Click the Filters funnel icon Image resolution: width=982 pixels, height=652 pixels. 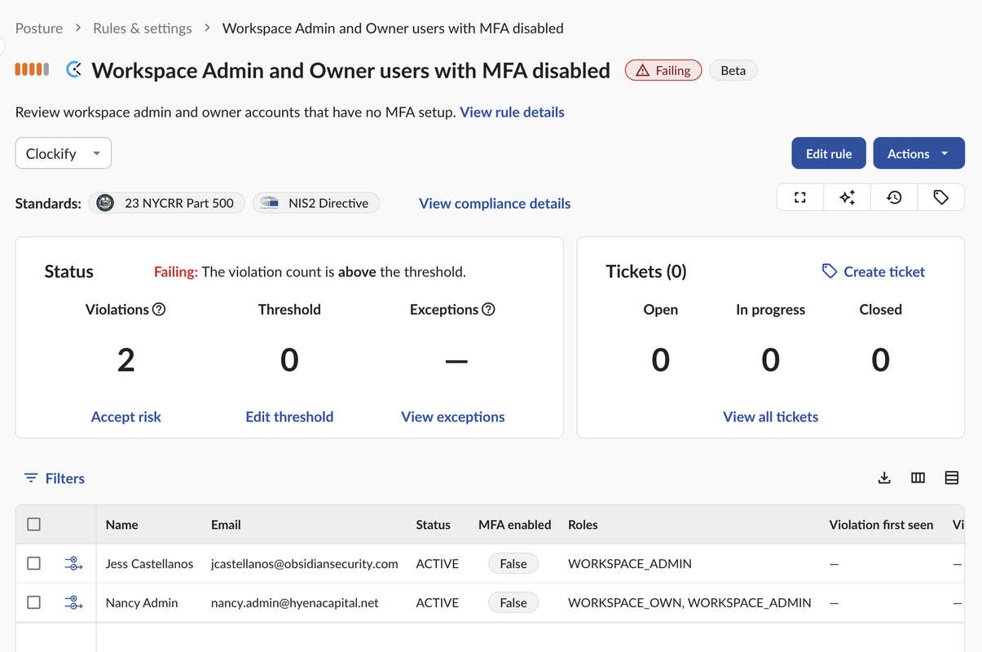tap(31, 478)
